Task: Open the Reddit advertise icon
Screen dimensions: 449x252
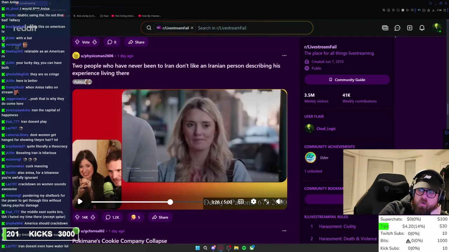Action: (x=385, y=28)
